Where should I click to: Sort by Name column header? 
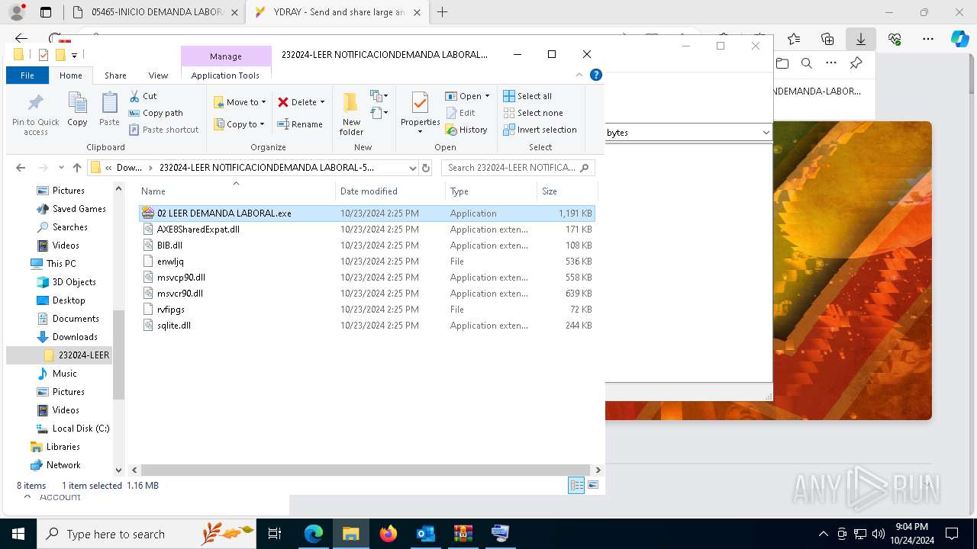click(237, 191)
